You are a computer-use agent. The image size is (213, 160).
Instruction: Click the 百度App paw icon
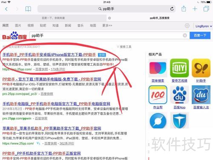tap(179, 95)
